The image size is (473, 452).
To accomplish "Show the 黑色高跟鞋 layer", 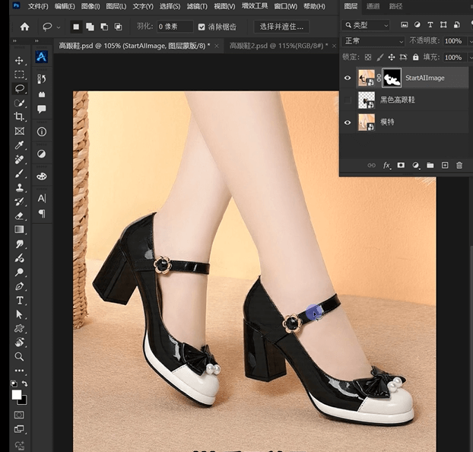I will click(348, 100).
